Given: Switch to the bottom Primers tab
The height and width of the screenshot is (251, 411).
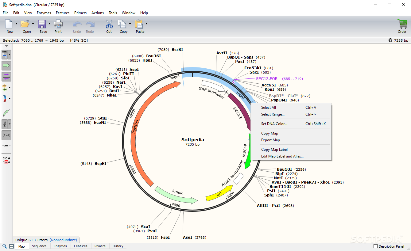Looking at the screenshot, I should (100, 246).
